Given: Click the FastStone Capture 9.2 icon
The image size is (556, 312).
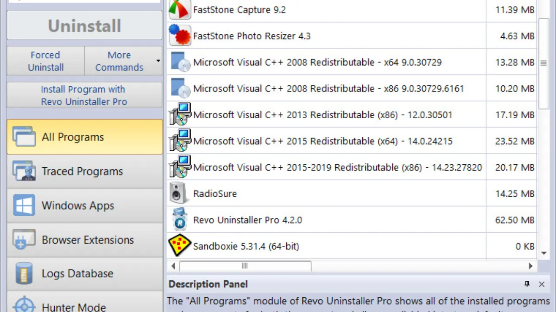Looking at the screenshot, I should (179, 10).
